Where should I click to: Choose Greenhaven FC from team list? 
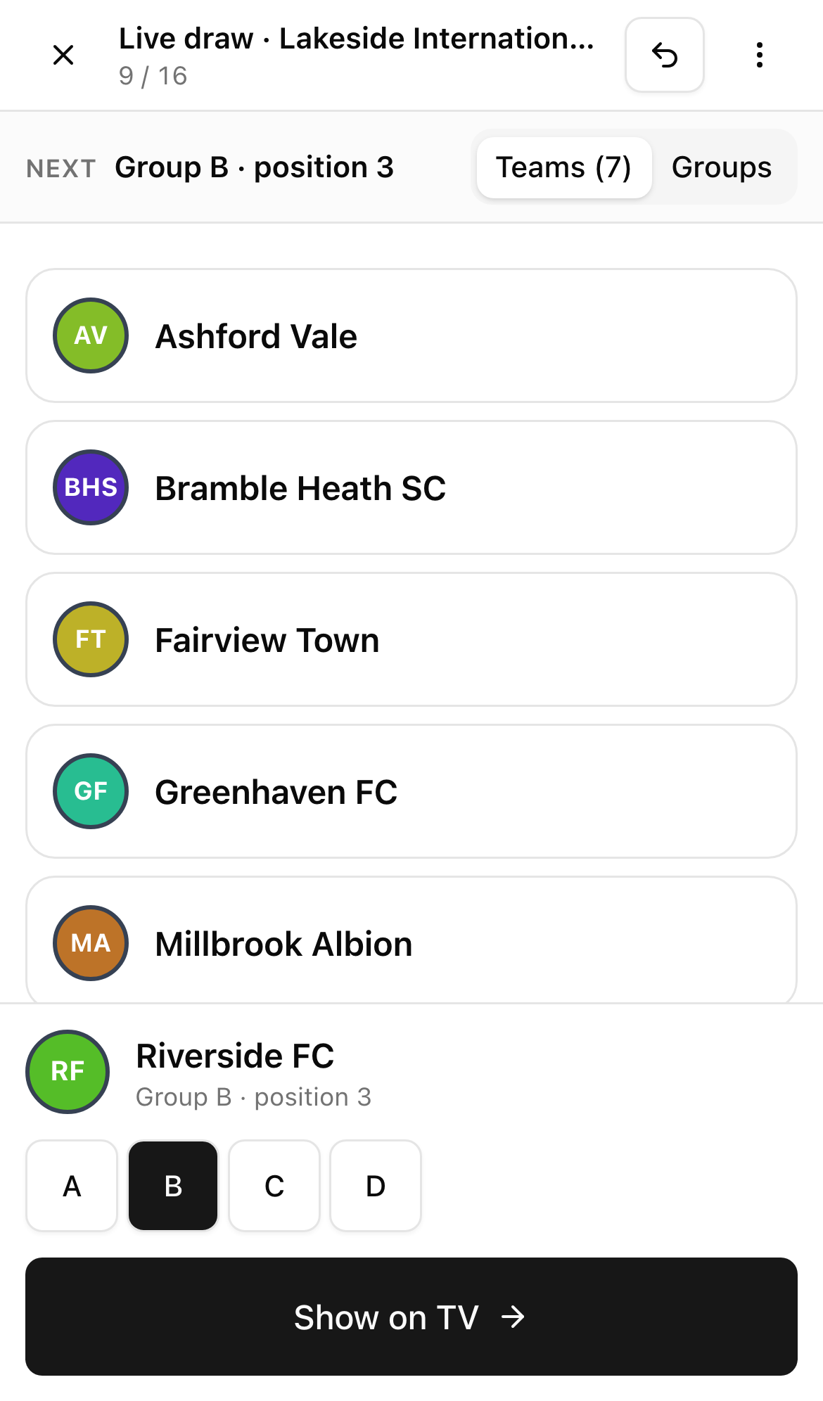[x=412, y=791]
